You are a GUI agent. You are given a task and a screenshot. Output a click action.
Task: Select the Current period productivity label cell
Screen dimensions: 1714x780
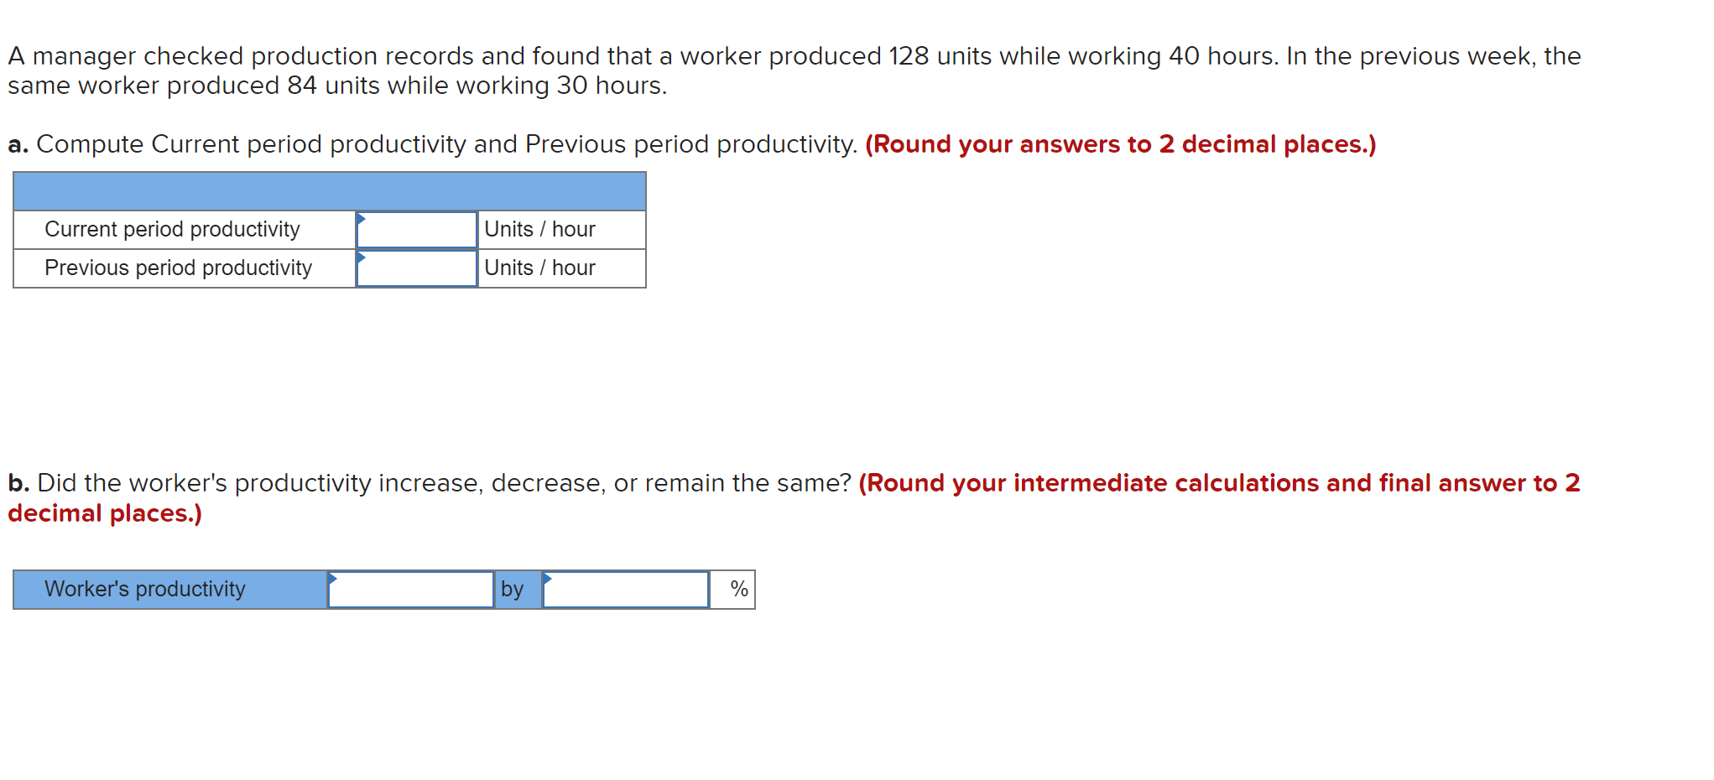[185, 230]
